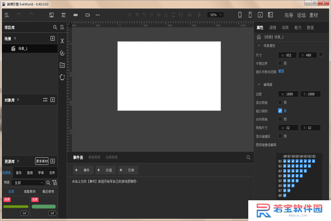This screenshot has width=331, height=221.
Task: Add a new object in 对象库
Action: click(x=53, y=100)
